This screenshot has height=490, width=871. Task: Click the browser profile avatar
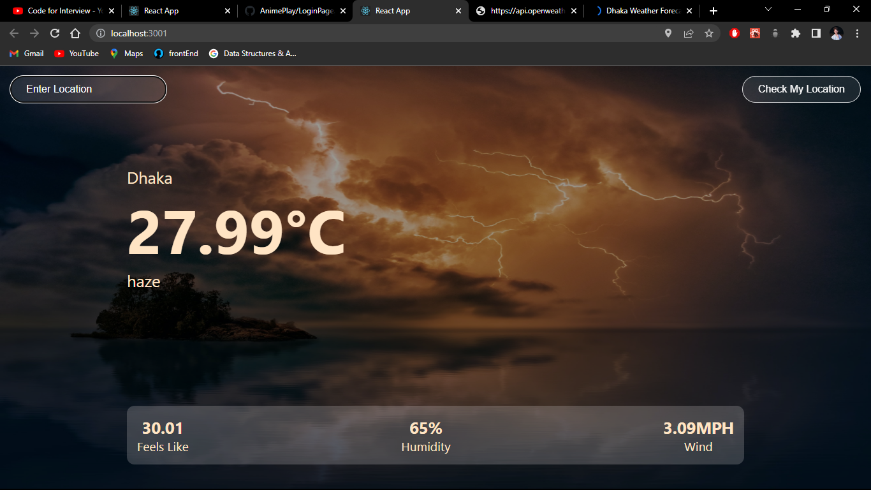[x=836, y=33]
